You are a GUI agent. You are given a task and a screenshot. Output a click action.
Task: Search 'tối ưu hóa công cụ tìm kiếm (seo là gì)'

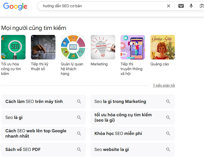pyautogui.click(x=133, y=118)
